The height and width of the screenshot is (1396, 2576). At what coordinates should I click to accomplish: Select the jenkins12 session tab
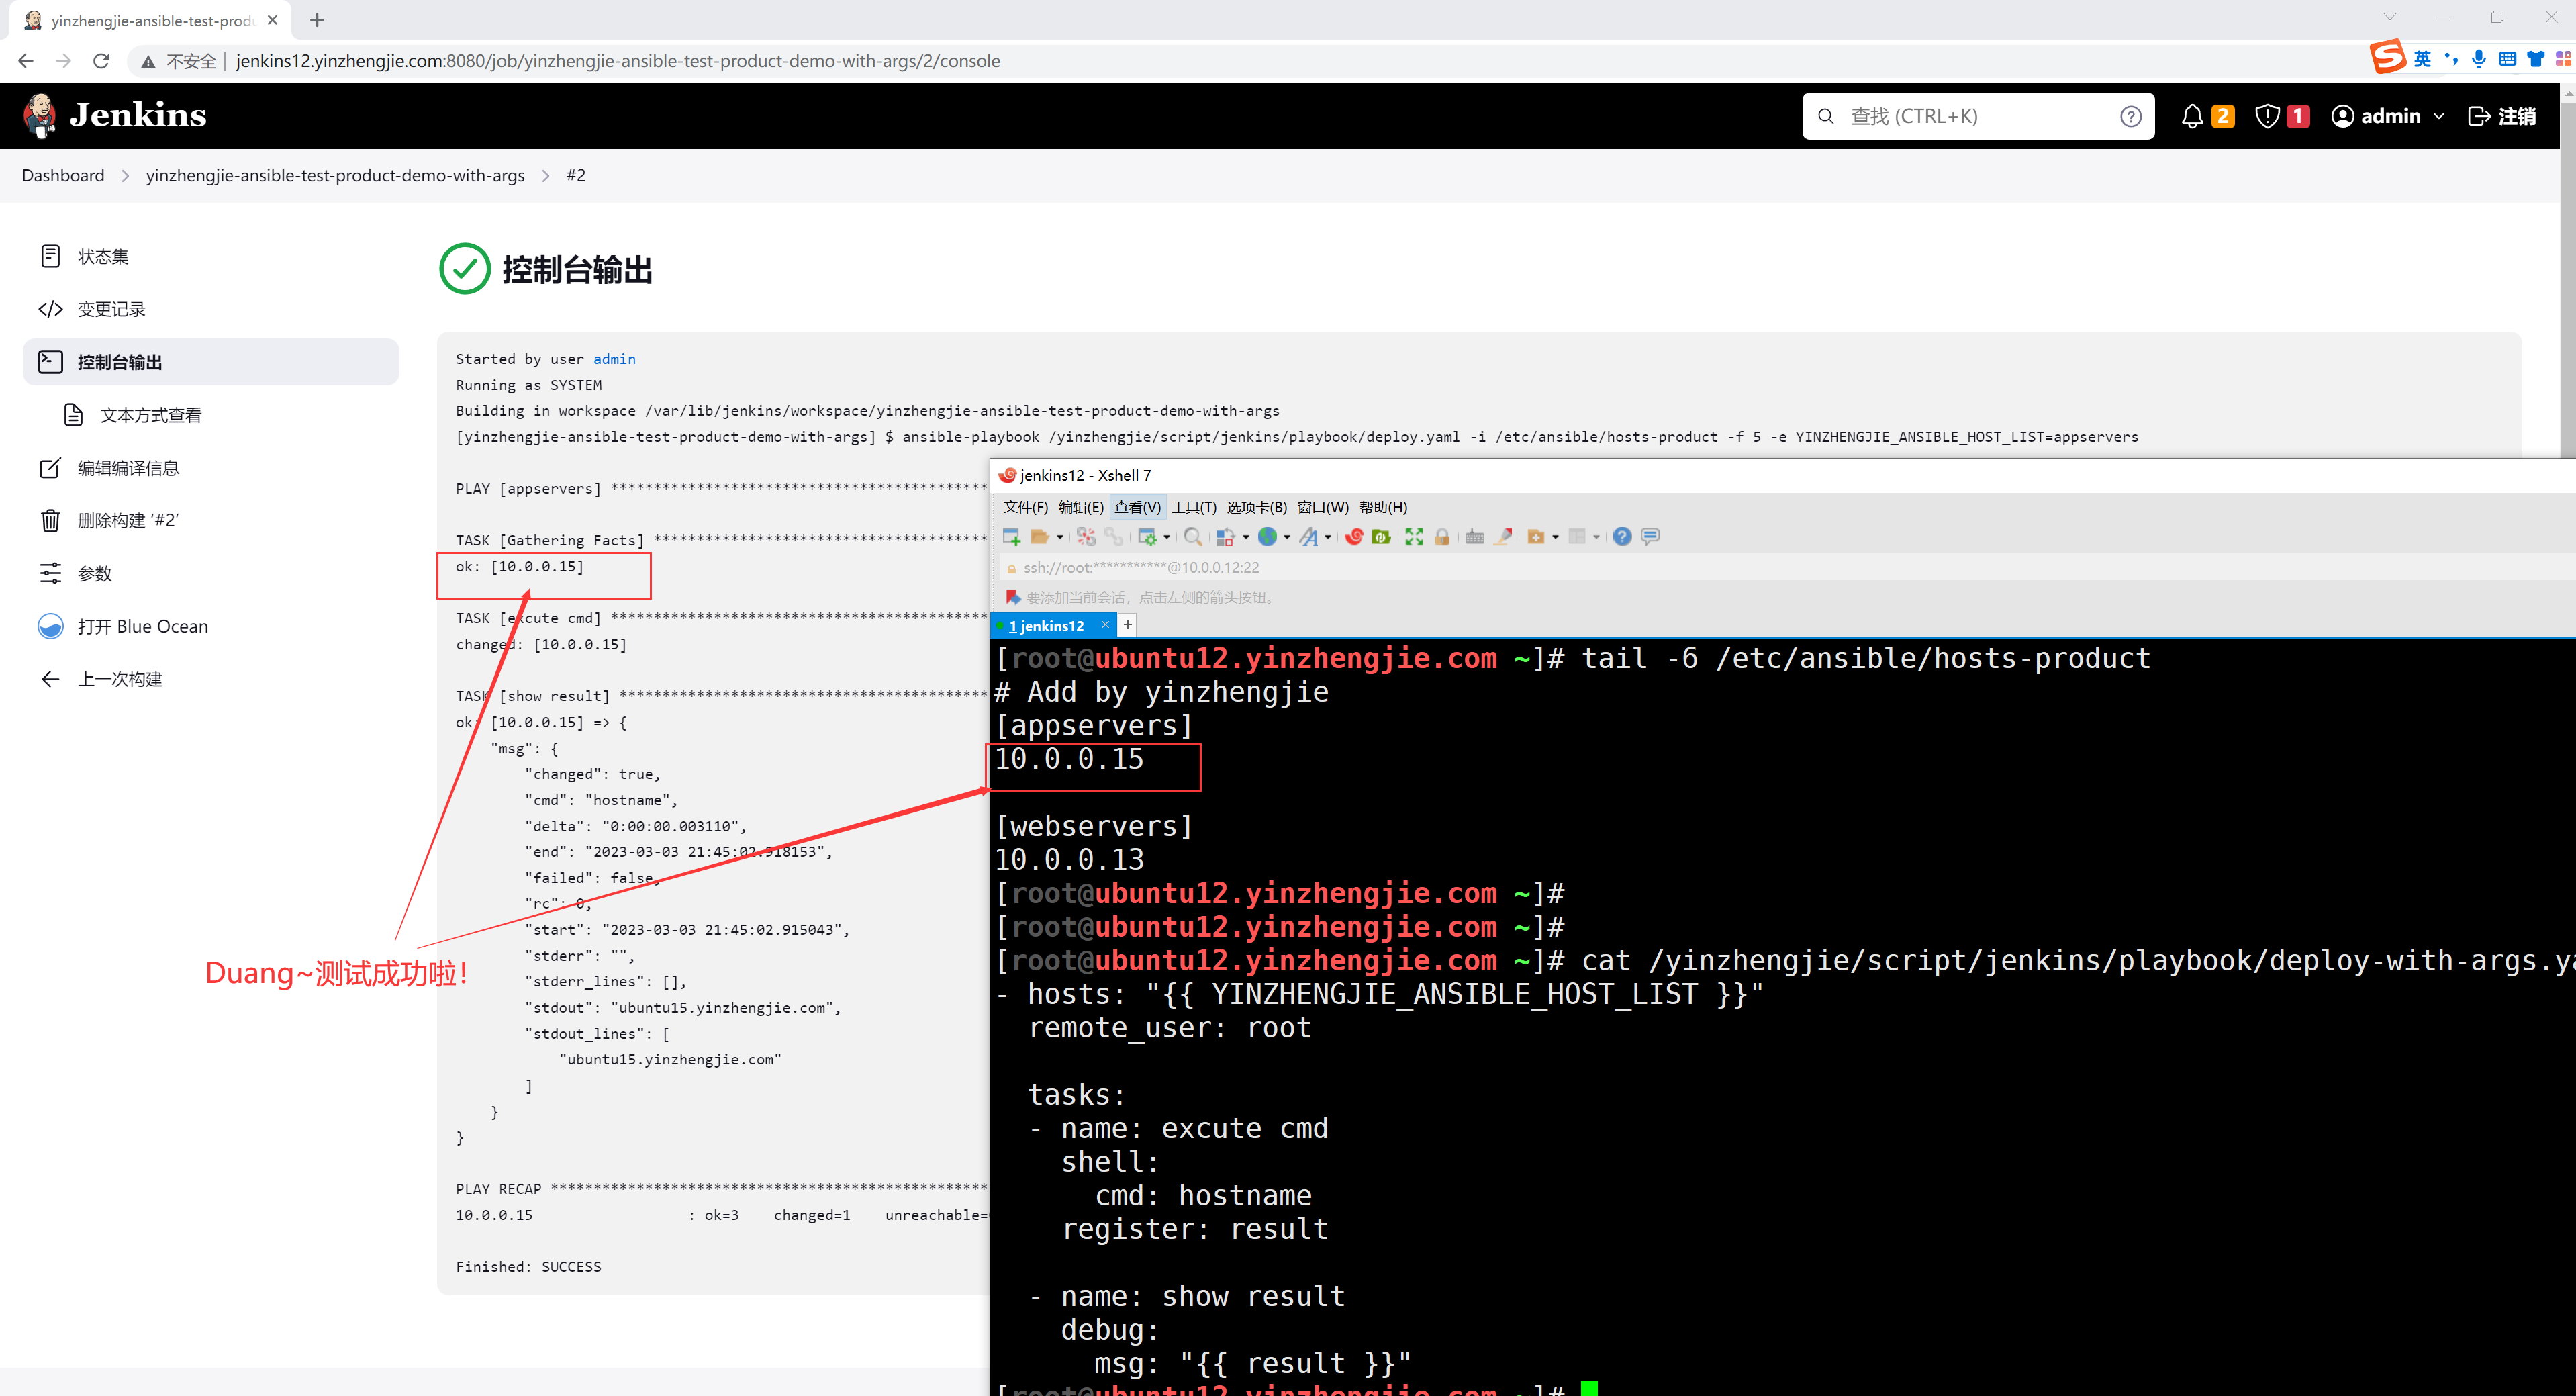tap(1046, 626)
